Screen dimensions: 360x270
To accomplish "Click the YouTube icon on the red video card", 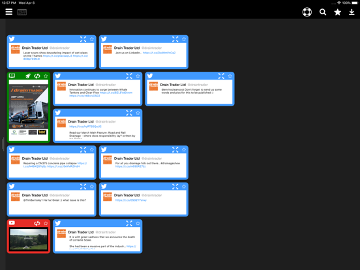I will click(12, 222).
